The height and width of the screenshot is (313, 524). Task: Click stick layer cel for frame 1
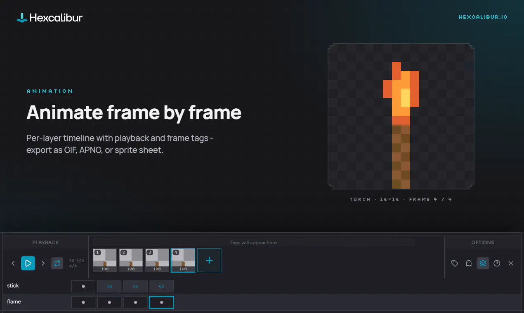coord(83,286)
